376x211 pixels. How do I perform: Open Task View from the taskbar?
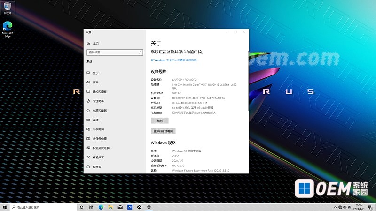(x=91, y=207)
